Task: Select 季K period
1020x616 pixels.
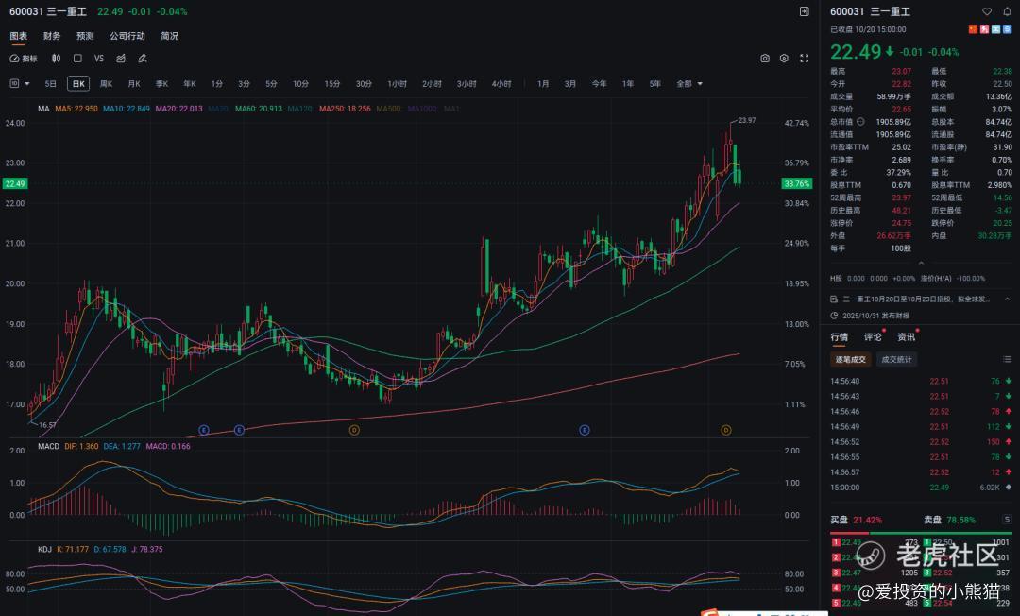Action: click(x=162, y=84)
